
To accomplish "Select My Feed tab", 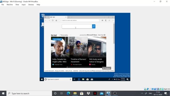I will coord(54,35).
